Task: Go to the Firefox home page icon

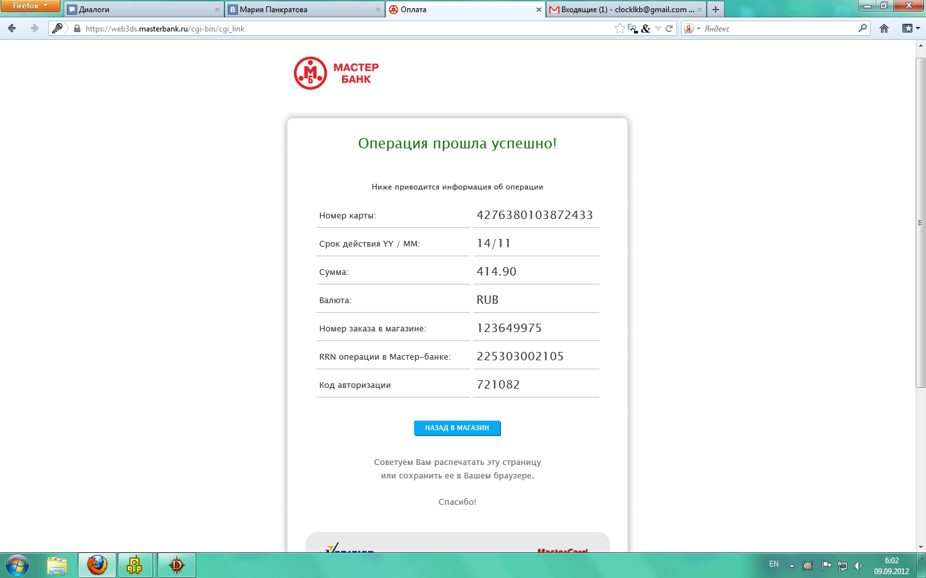Action: pyautogui.click(x=884, y=28)
